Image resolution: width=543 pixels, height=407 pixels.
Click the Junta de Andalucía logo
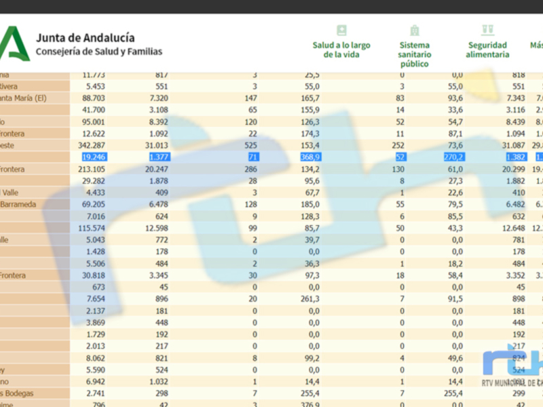pos(14,44)
